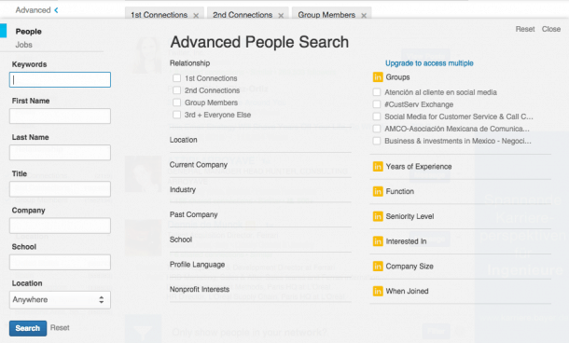569x343 pixels.
Task: Click the blue Search button
Action: tap(28, 328)
